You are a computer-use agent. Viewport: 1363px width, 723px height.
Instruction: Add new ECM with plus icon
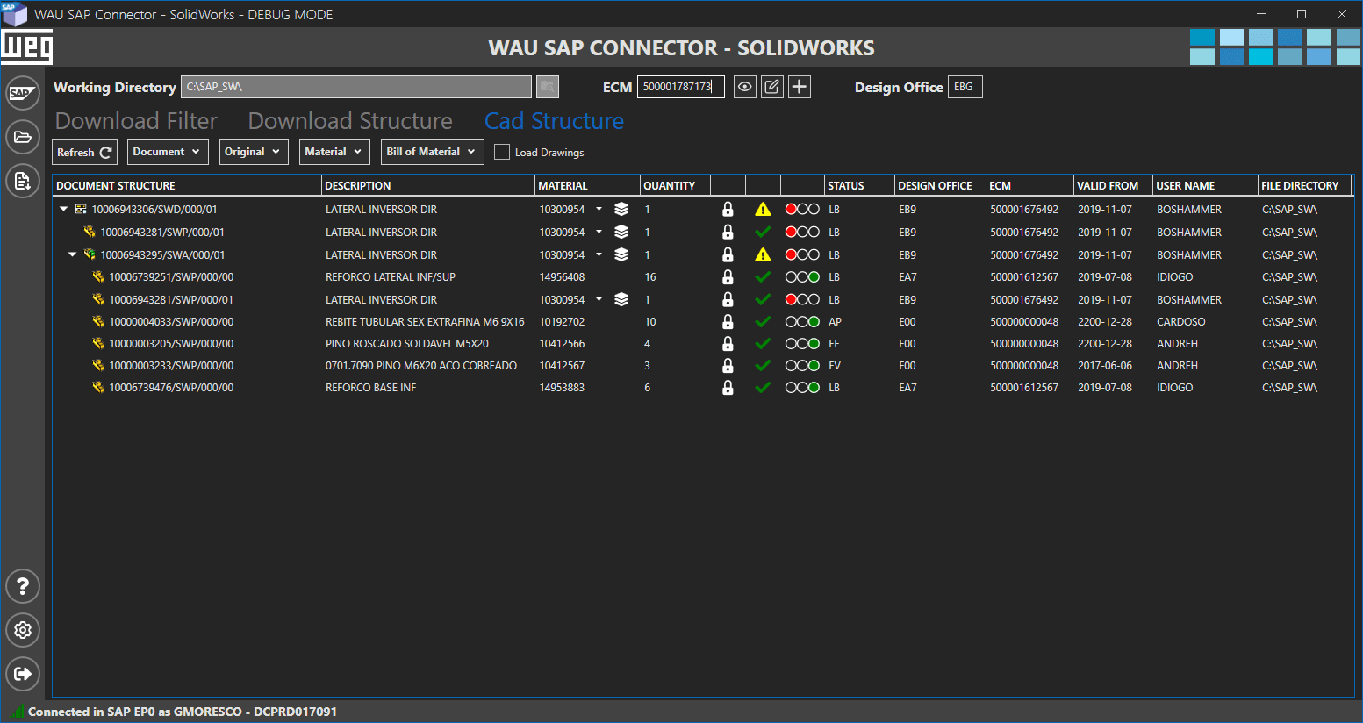click(800, 87)
